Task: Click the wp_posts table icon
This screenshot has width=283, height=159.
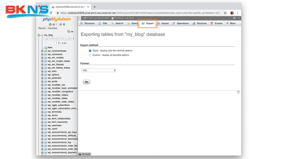Action: tap(46, 81)
